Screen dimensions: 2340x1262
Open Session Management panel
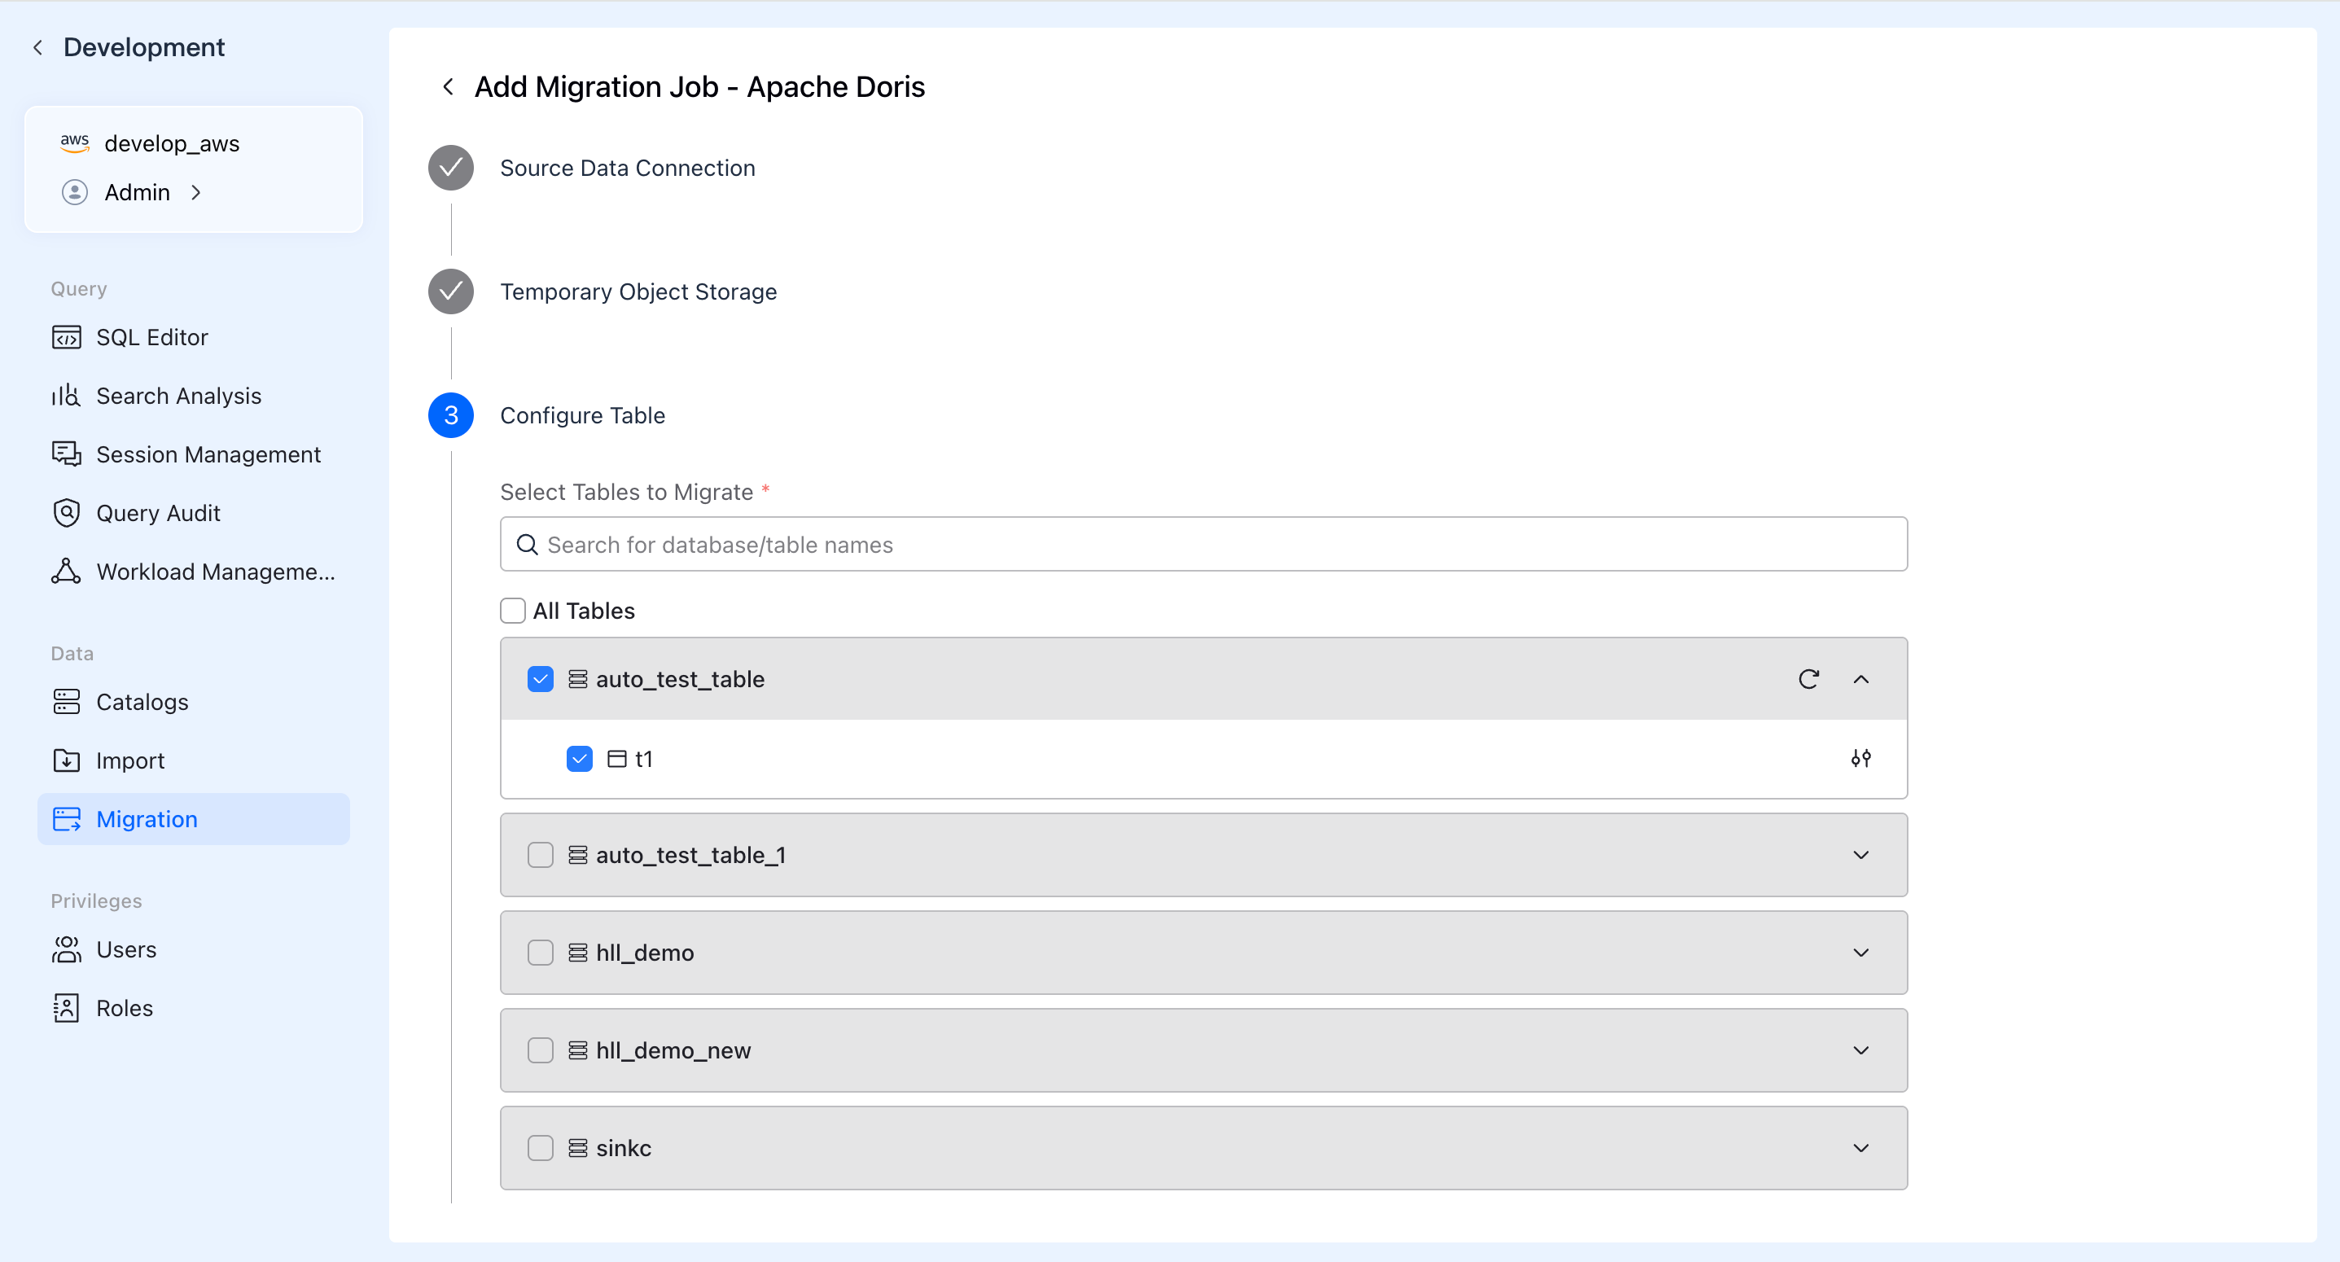(x=208, y=454)
